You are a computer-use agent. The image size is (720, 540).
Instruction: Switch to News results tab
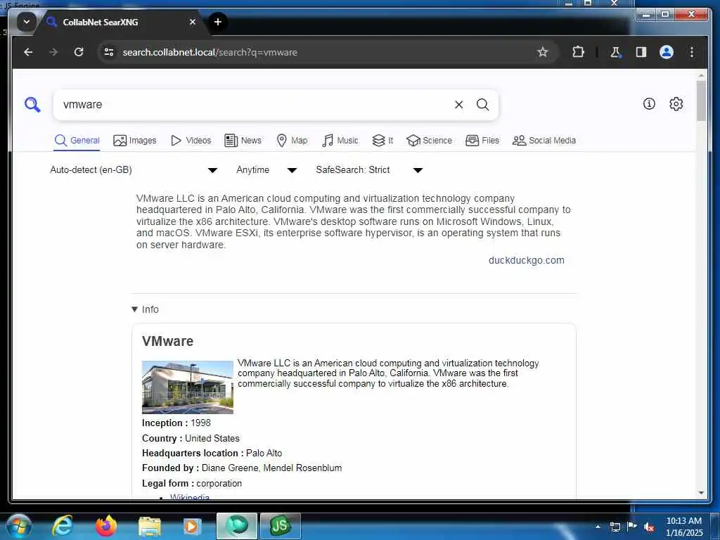coord(243,141)
